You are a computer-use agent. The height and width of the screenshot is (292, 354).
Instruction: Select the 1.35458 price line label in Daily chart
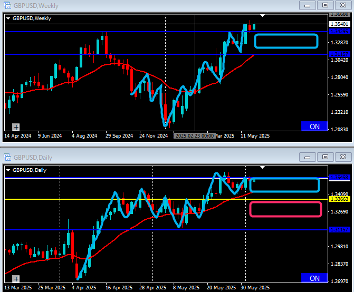point(339,178)
